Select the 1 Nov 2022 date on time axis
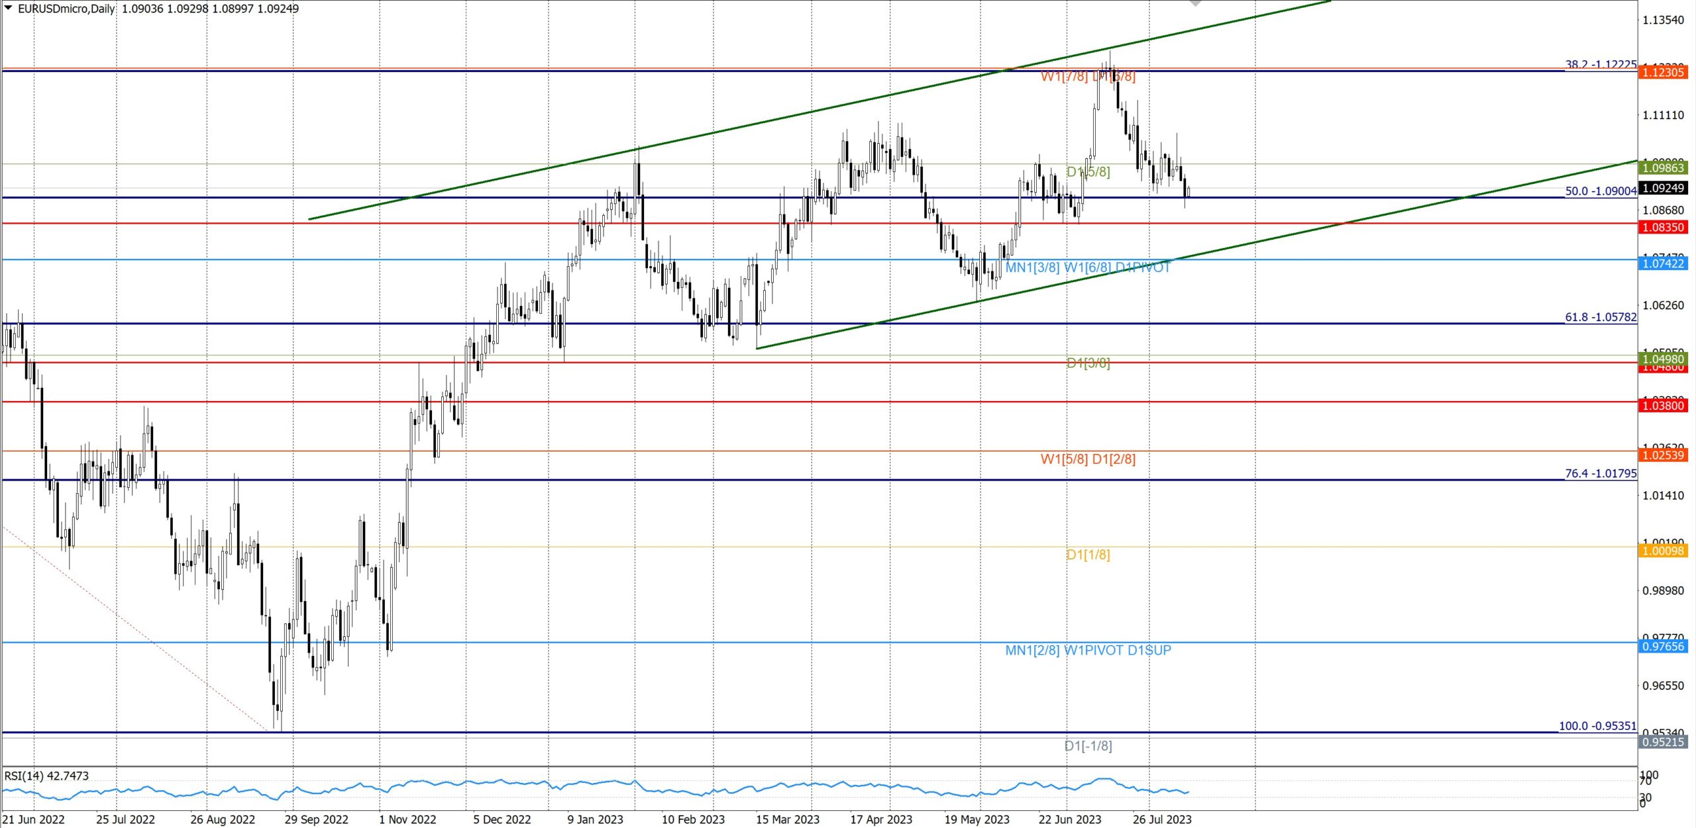The image size is (1696, 828). pos(407,819)
